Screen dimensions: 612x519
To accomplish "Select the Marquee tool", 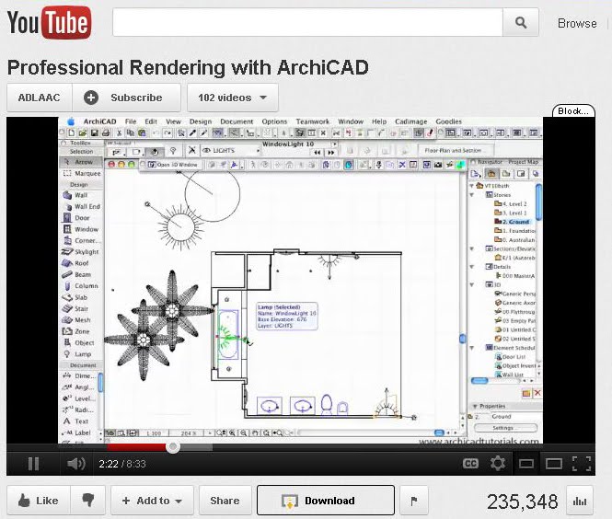I will 82,173.
